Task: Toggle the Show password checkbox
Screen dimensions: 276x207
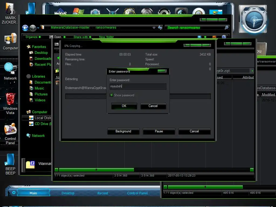Action: pyautogui.click(x=111, y=95)
